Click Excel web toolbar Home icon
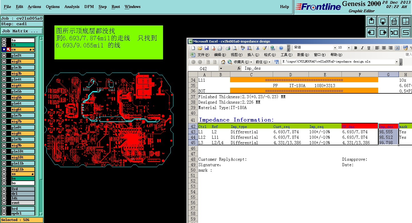Screen dimensions: 412x223 click(223, 62)
